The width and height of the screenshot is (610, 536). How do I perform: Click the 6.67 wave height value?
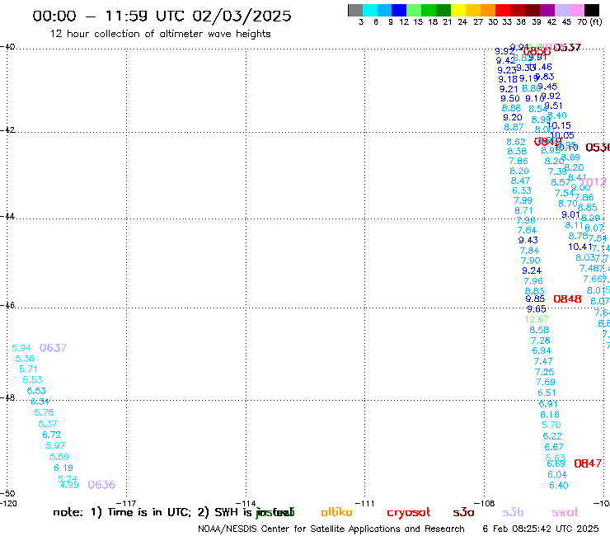tap(554, 447)
